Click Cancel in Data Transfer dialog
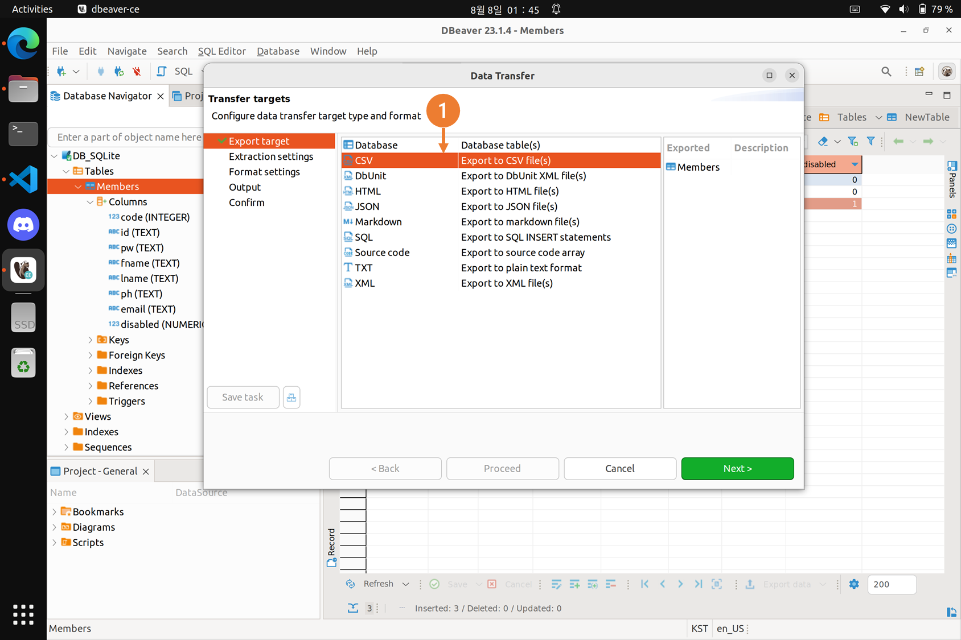 [619, 469]
